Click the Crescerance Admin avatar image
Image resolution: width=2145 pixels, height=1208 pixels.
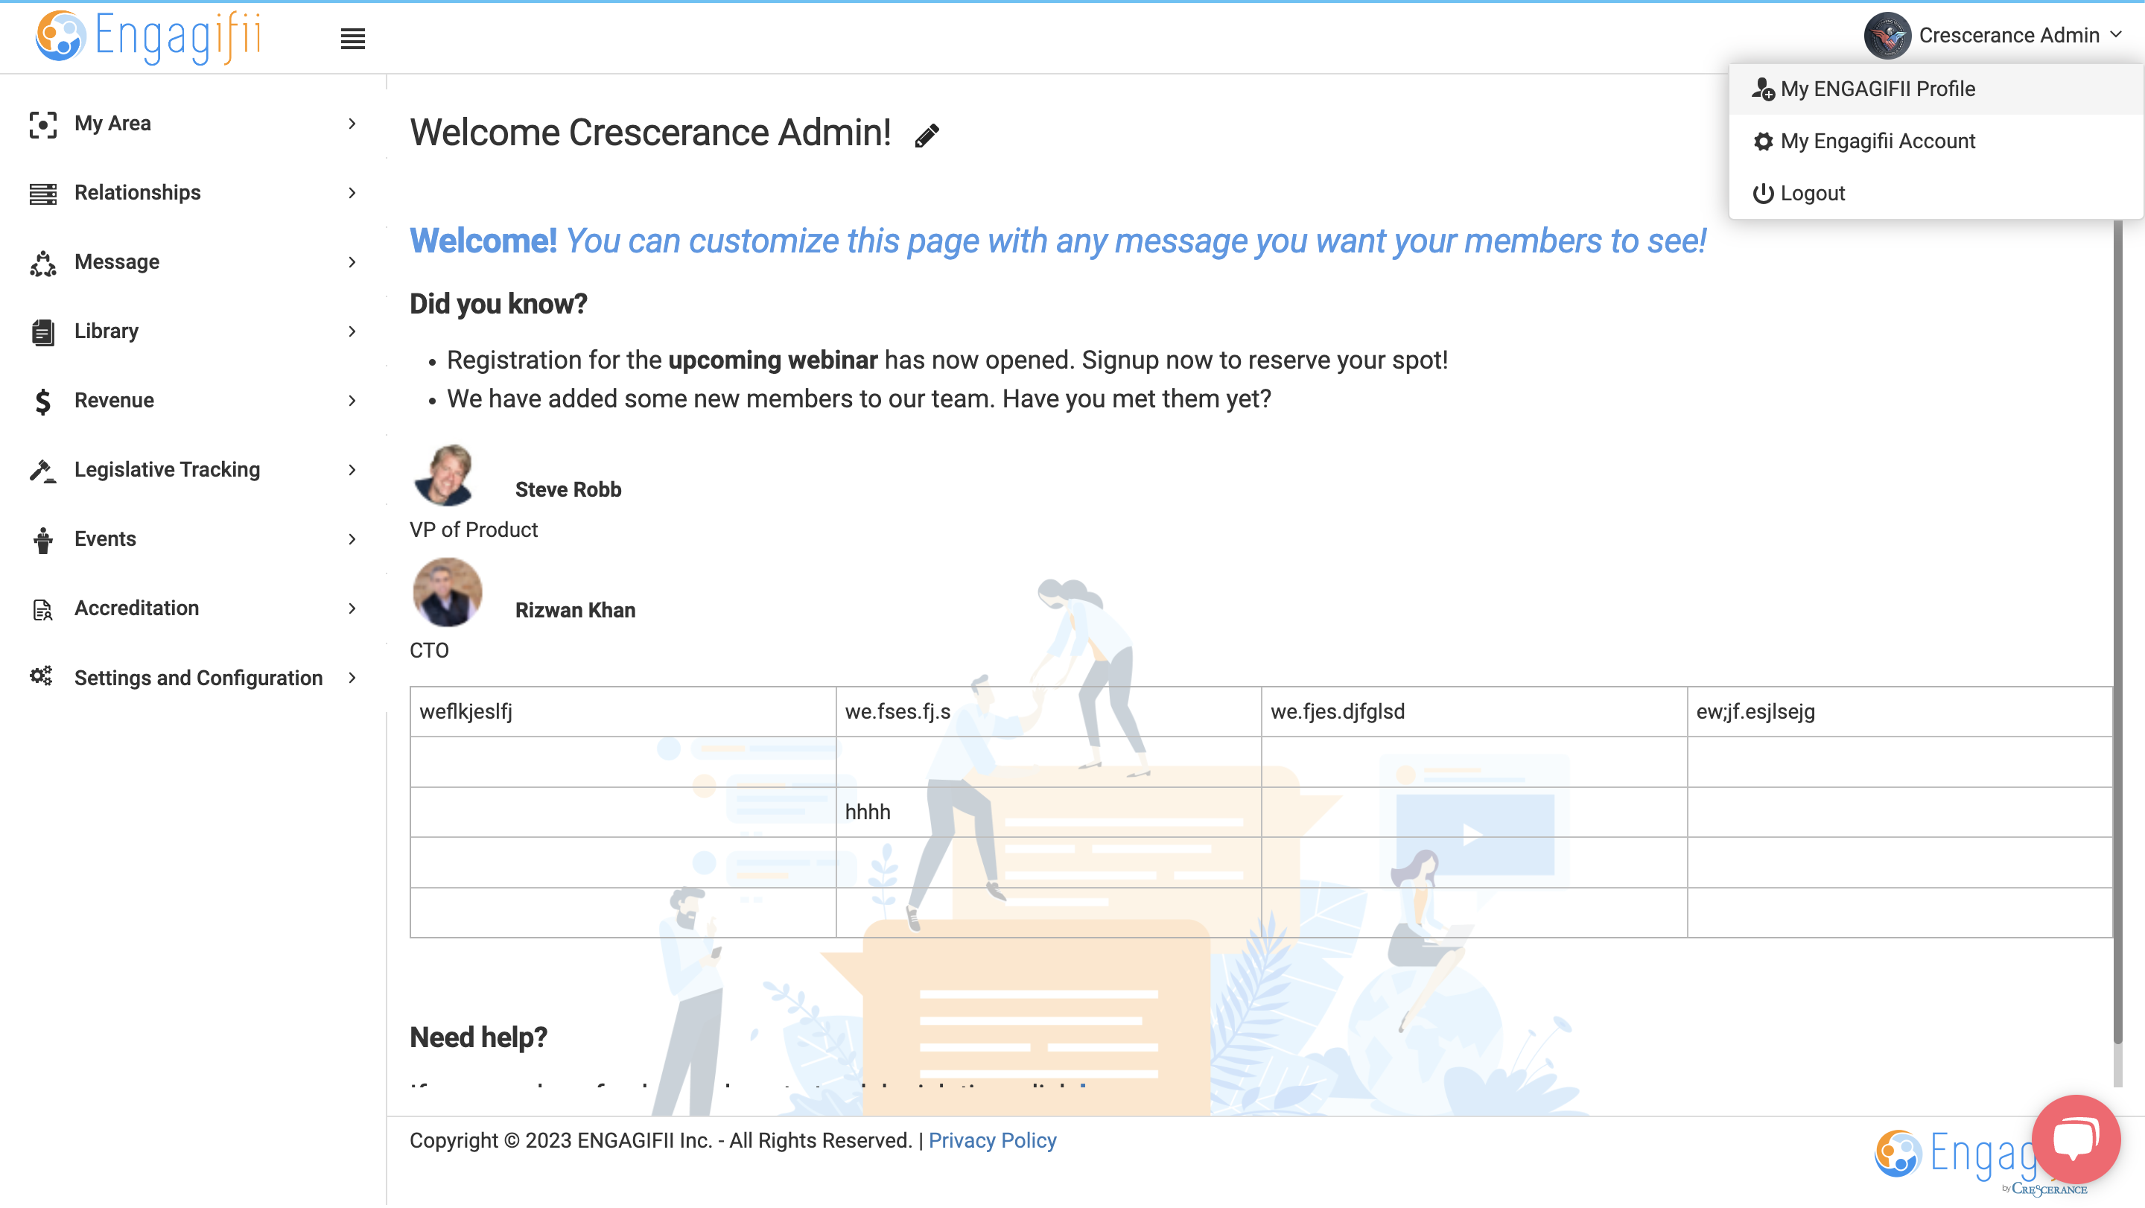pyautogui.click(x=1887, y=35)
